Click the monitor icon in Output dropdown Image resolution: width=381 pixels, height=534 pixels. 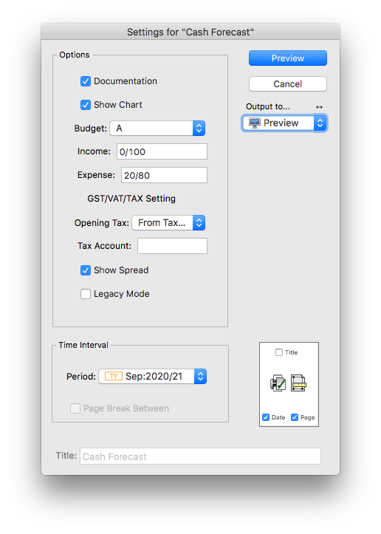point(255,123)
